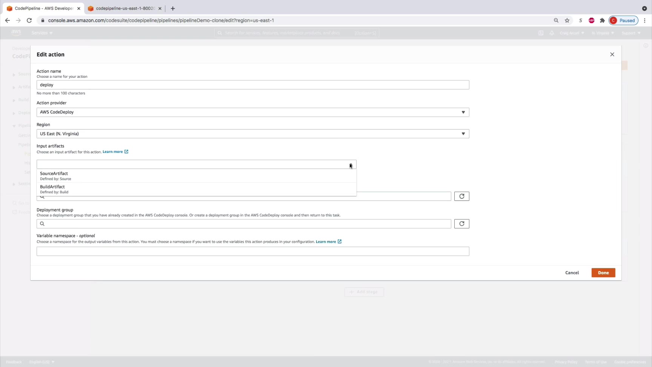The height and width of the screenshot is (367, 652).
Task: Open Learn more link for input artifacts
Action: tap(115, 152)
